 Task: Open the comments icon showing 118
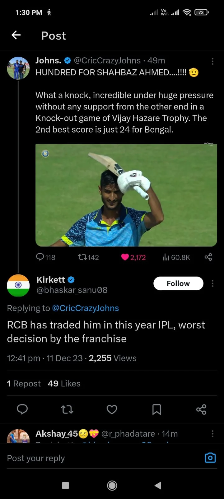point(40,257)
